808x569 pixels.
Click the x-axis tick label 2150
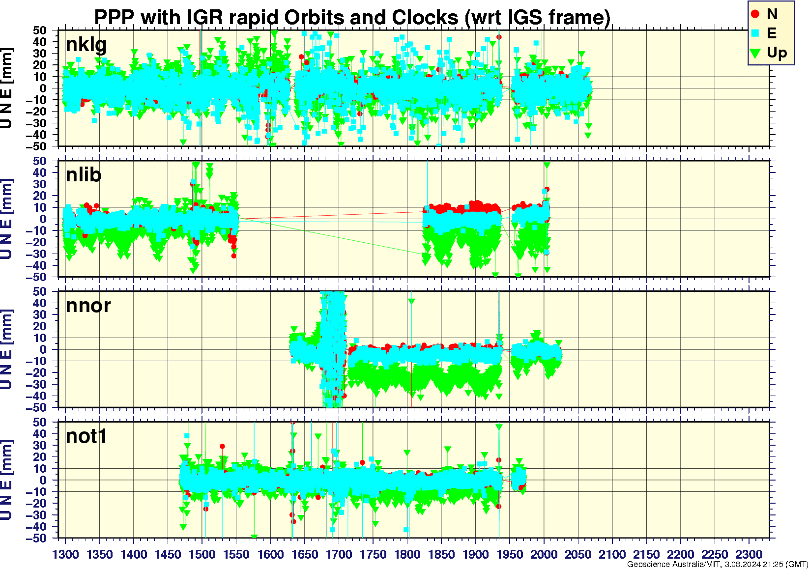646,554
